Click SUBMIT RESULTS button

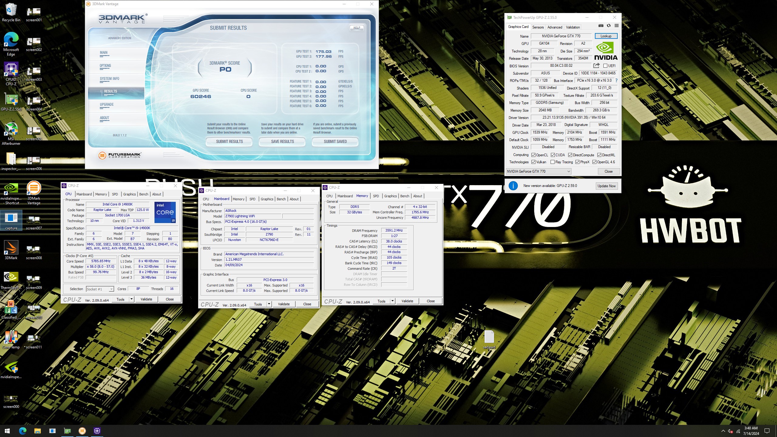[x=229, y=141]
